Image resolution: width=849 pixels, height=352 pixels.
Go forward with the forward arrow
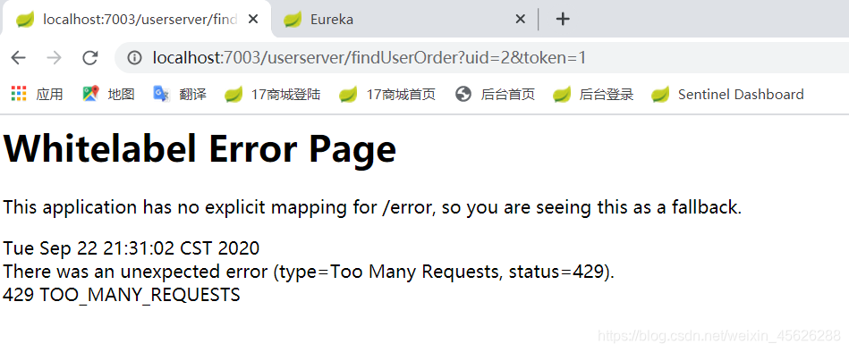[x=55, y=58]
